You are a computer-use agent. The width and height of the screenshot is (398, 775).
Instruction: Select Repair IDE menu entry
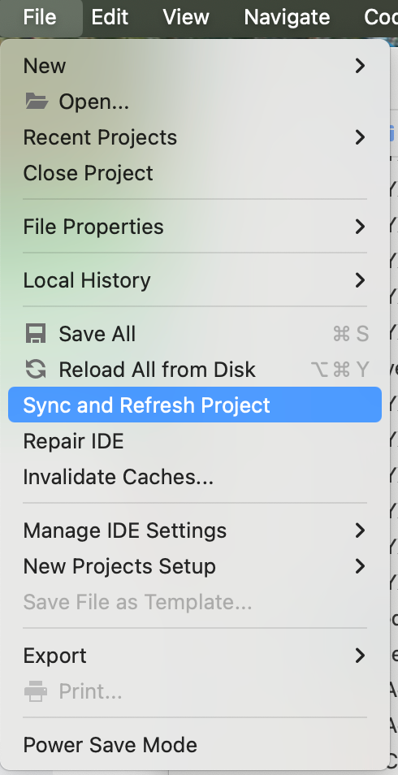195,441
